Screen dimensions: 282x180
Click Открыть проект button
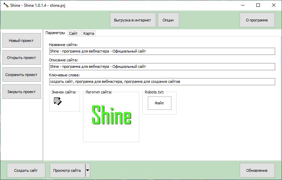[x=21, y=58]
